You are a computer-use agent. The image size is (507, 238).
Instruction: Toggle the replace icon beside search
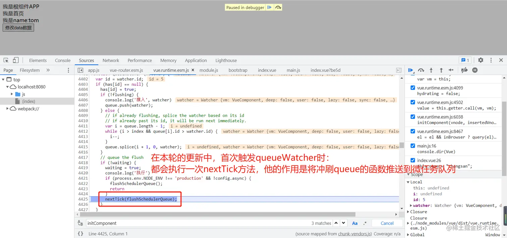pos(80,223)
